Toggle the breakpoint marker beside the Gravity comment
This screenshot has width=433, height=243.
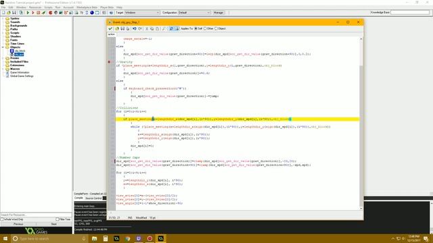tap(109, 62)
